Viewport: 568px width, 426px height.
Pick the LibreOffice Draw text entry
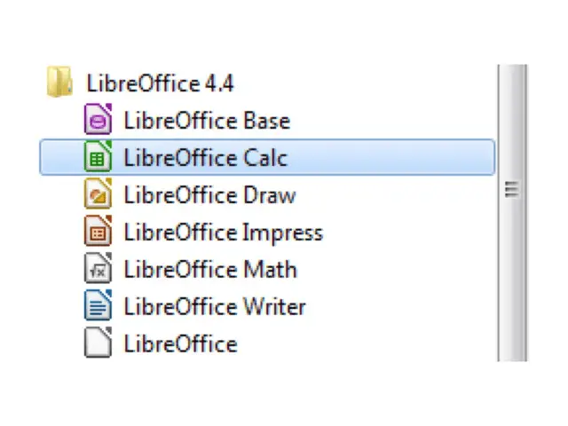tap(209, 195)
